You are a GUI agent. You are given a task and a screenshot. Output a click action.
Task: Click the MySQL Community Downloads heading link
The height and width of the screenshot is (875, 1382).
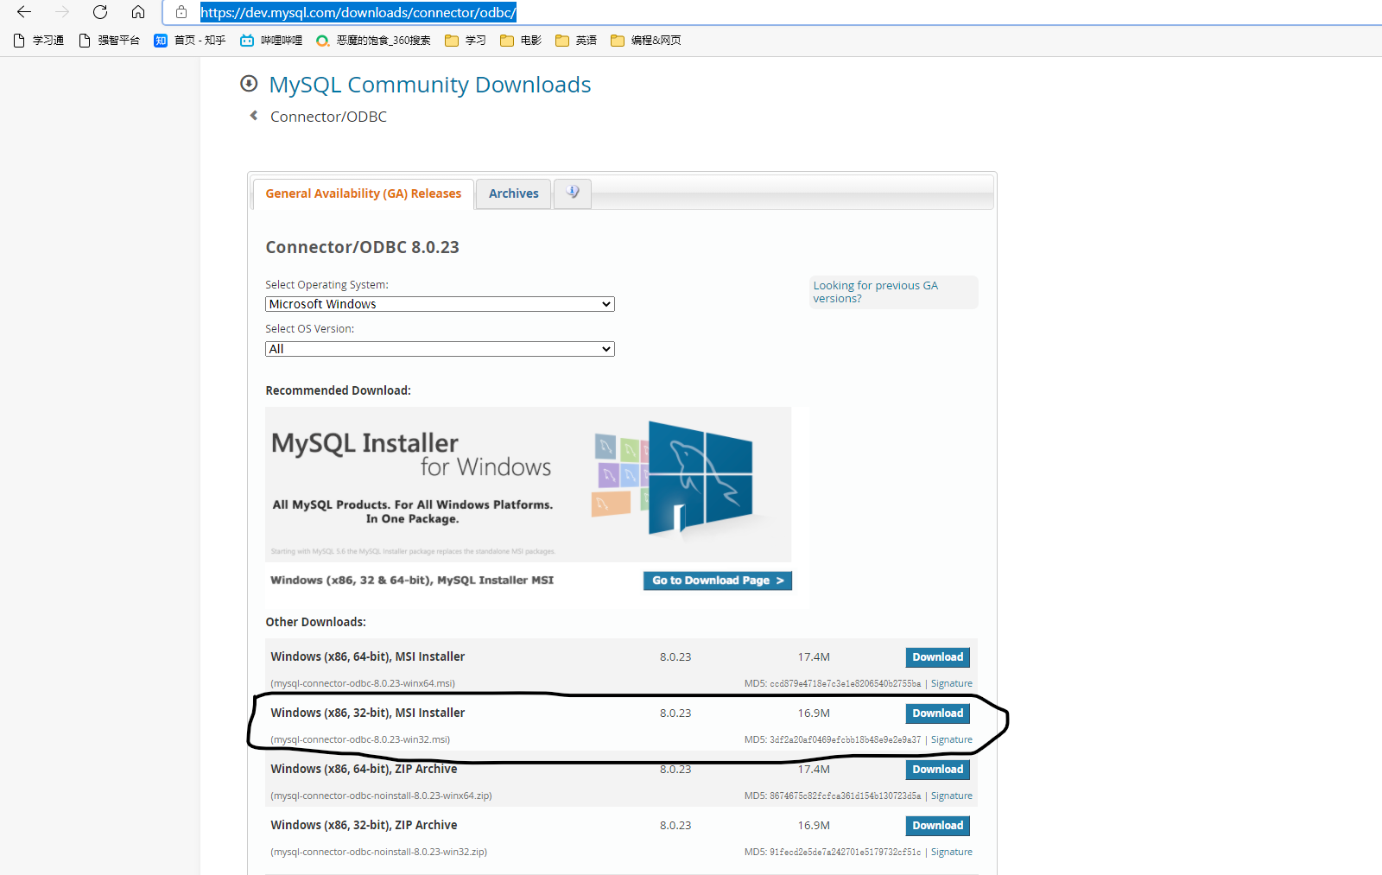pyautogui.click(x=430, y=85)
